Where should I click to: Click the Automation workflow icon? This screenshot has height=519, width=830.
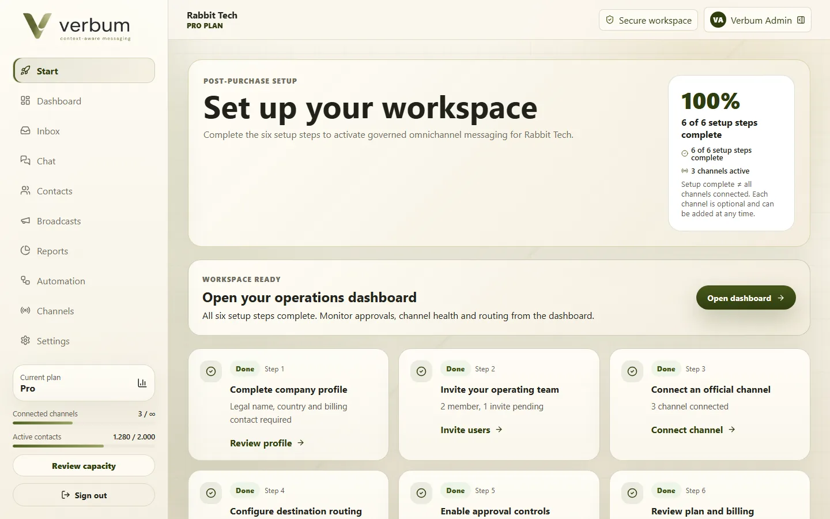coord(25,281)
